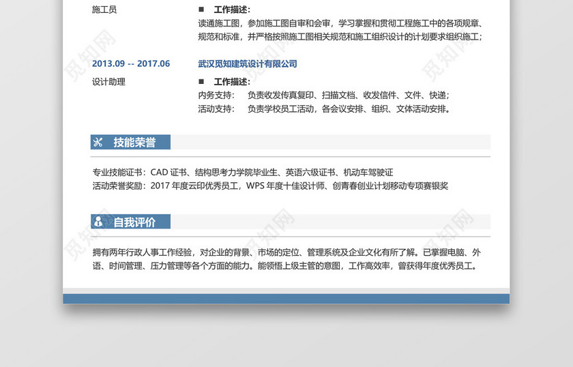Click the 内务支持 line
The height and width of the screenshot is (367, 573).
pos(324,95)
